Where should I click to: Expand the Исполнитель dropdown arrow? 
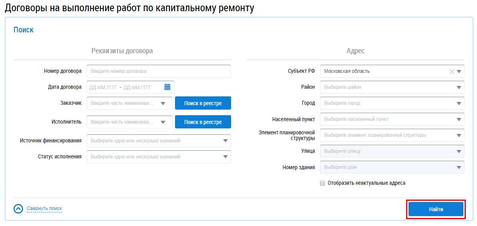(x=163, y=122)
